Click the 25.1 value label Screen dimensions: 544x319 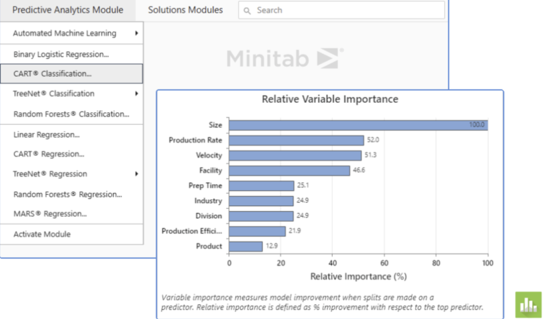tap(303, 185)
